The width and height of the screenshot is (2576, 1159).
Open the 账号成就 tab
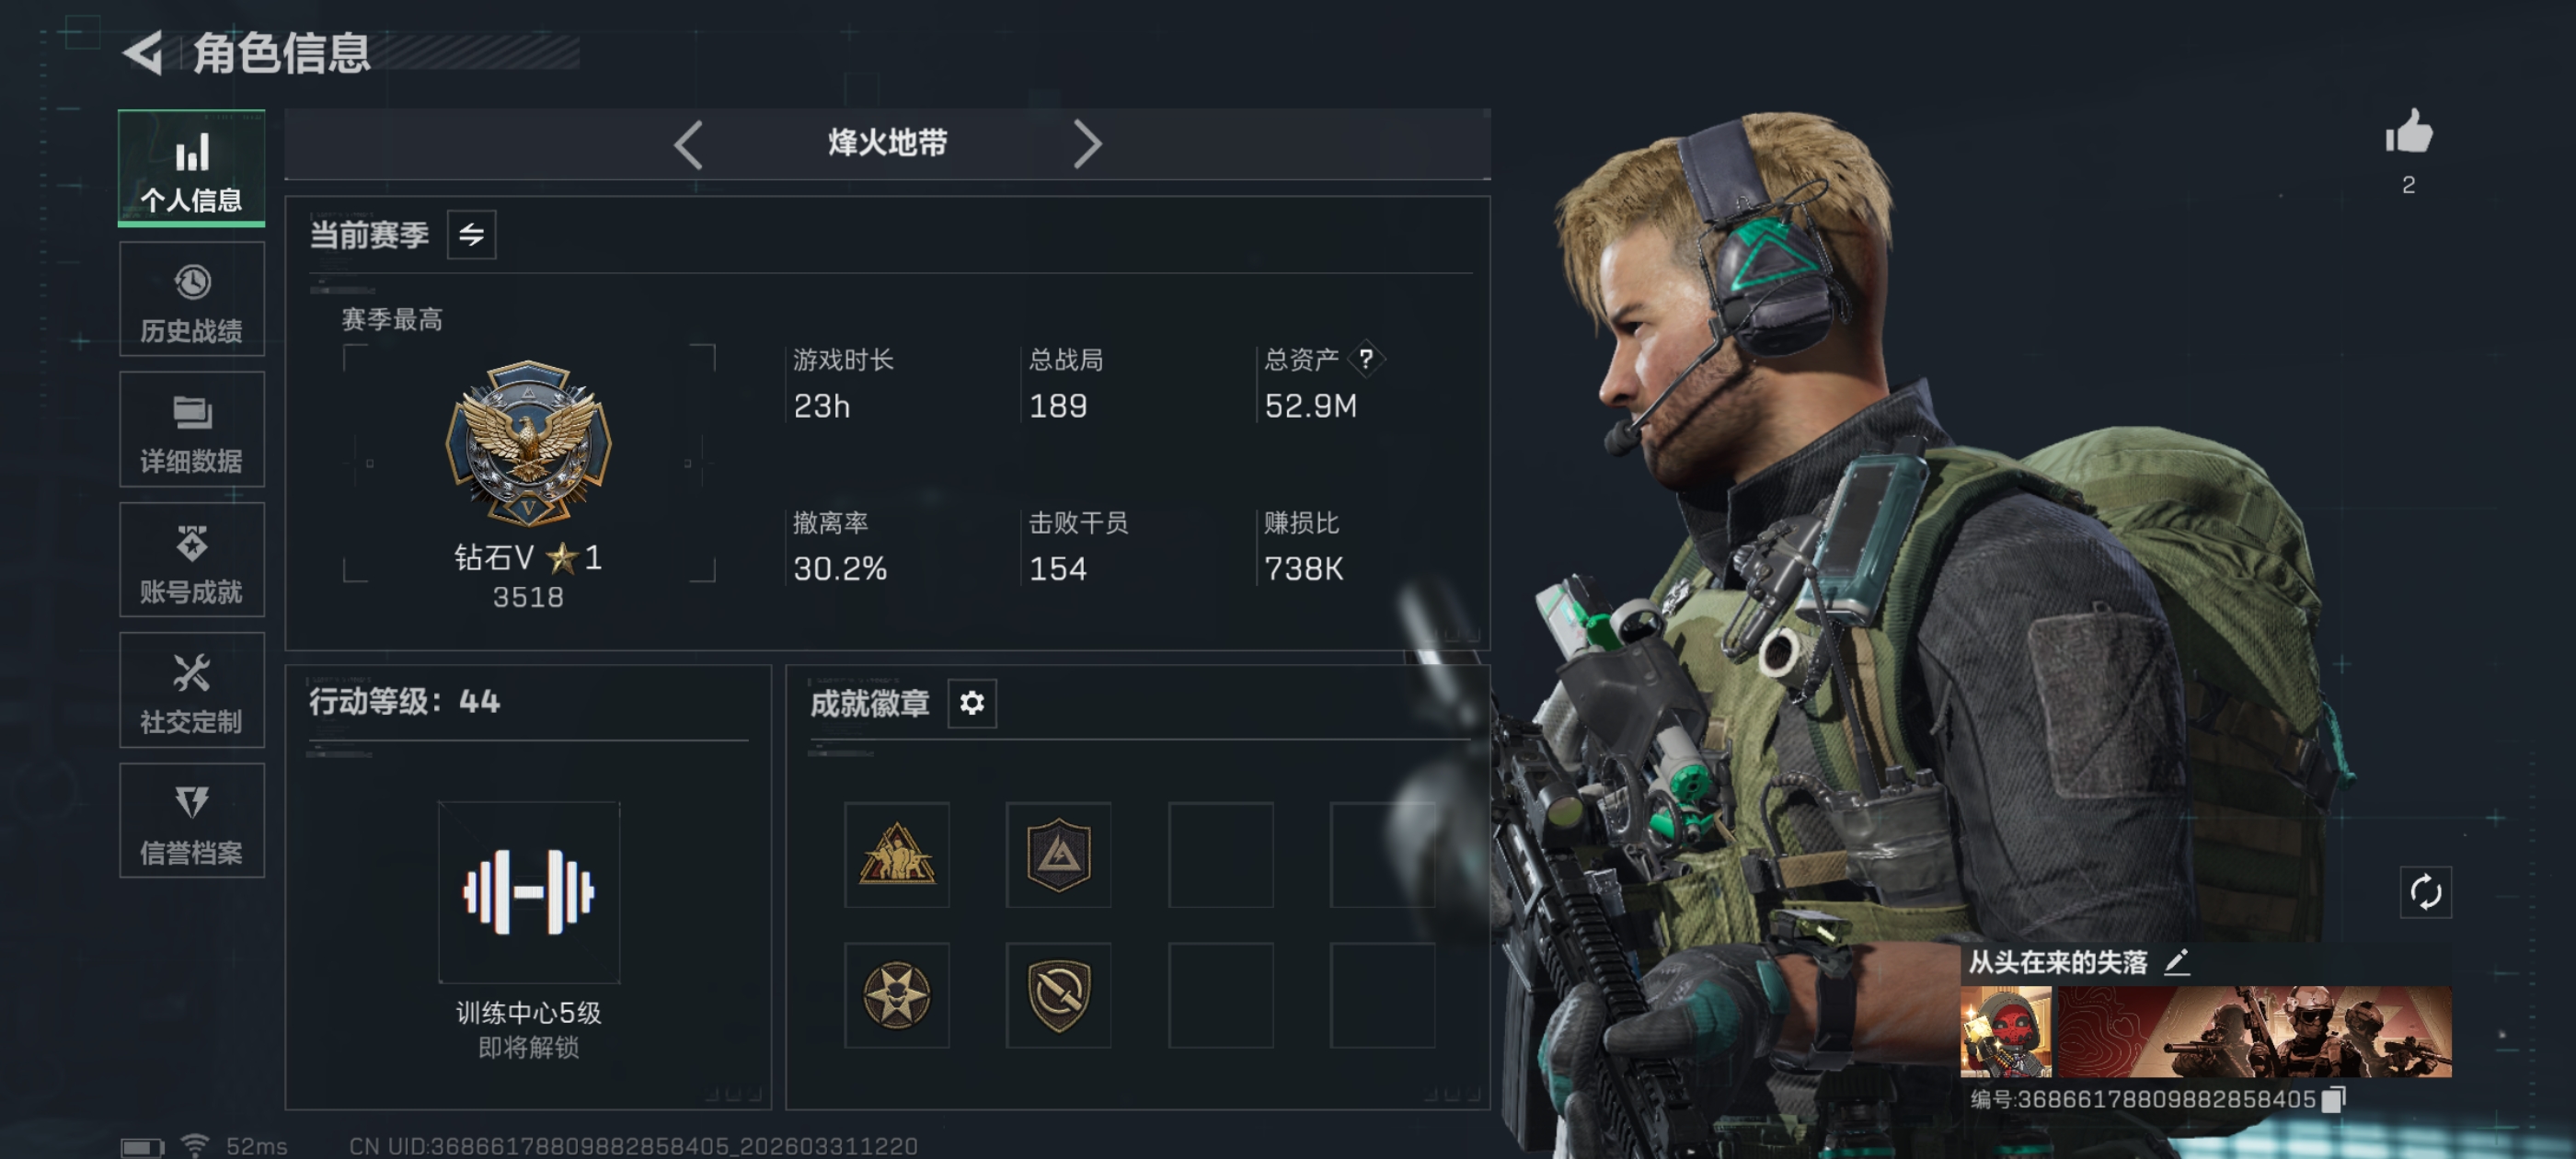pyautogui.click(x=192, y=560)
